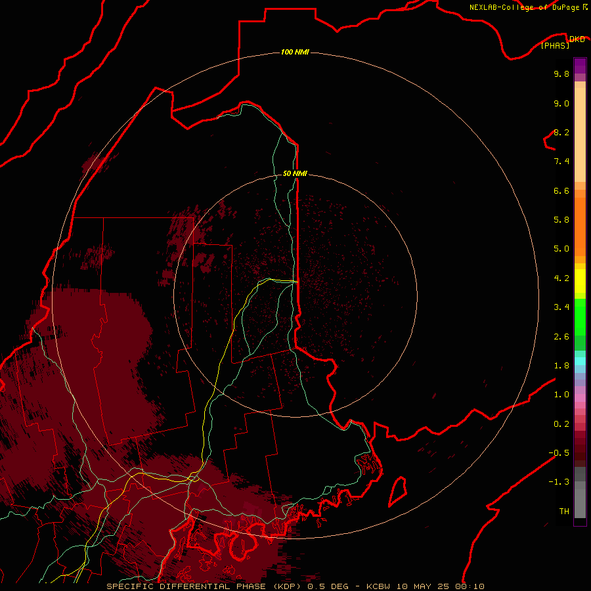Screen dimensions: 591x591
Task: Click the gray band of the color bar
Action: tap(580, 504)
